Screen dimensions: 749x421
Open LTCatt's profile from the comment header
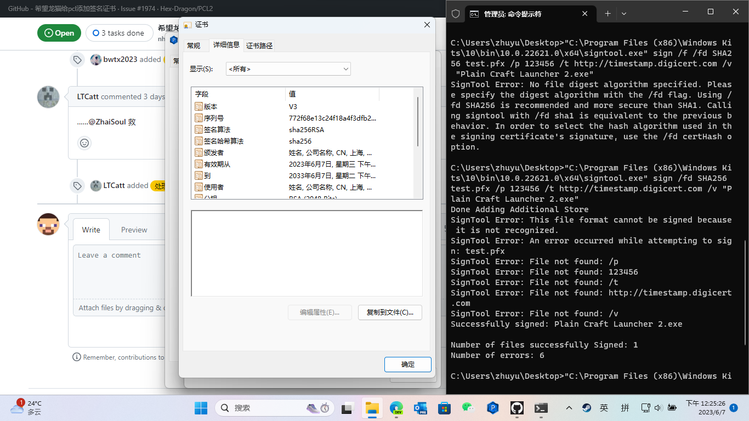[88, 96]
